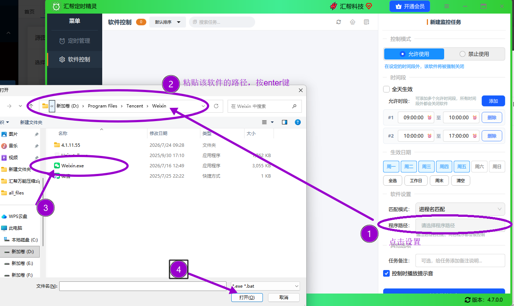
Task: Click the green Weixin.exe file icon
Action: (x=57, y=165)
